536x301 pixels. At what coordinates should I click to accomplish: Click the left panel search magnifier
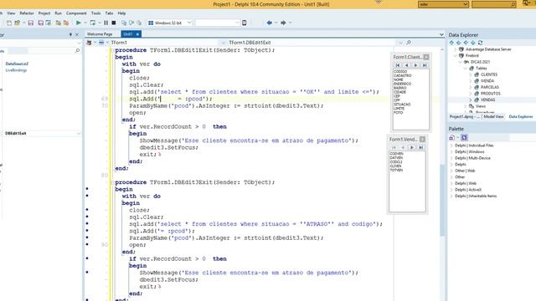(77, 50)
